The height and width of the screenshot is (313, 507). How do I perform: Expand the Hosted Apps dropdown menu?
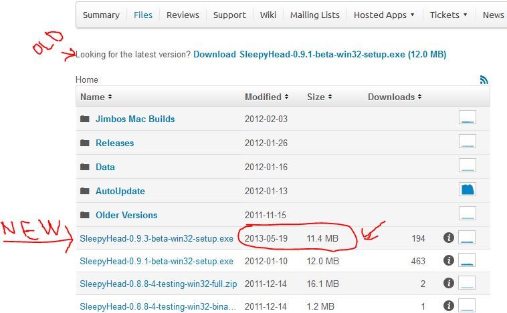click(384, 15)
